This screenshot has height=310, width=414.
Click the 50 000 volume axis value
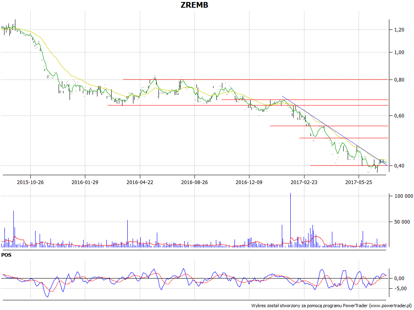[x=402, y=222]
